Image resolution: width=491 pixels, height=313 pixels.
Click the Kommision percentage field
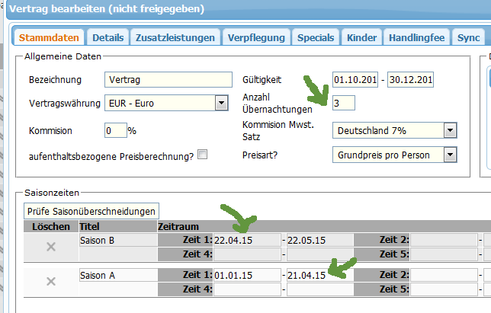pos(115,130)
